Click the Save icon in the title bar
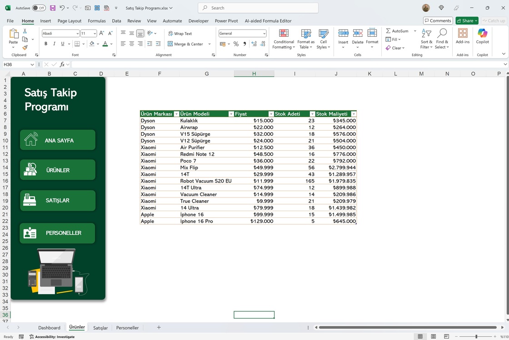Screen dimensions: 509x340 (53, 8)
